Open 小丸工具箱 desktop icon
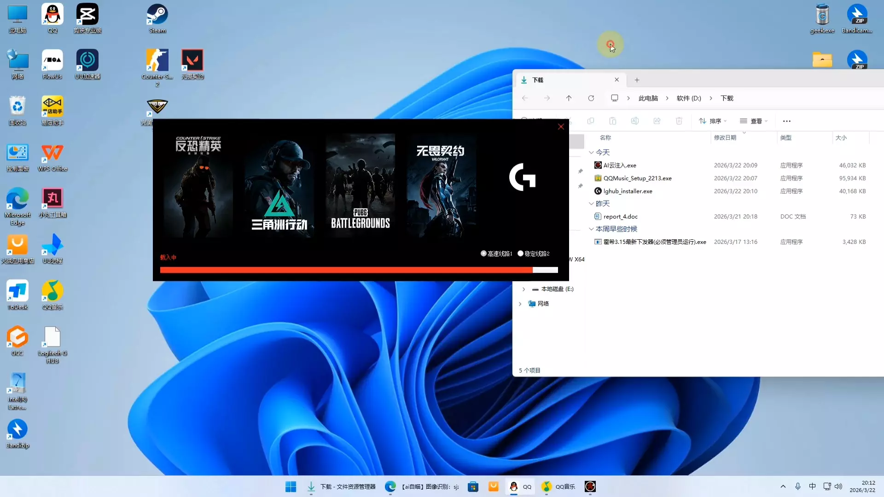The width and height of the screenshot is (884, 497). pos(52,203)
